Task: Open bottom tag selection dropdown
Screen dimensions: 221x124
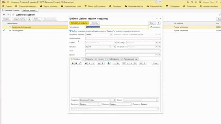Action: click(x=157, y=109)
